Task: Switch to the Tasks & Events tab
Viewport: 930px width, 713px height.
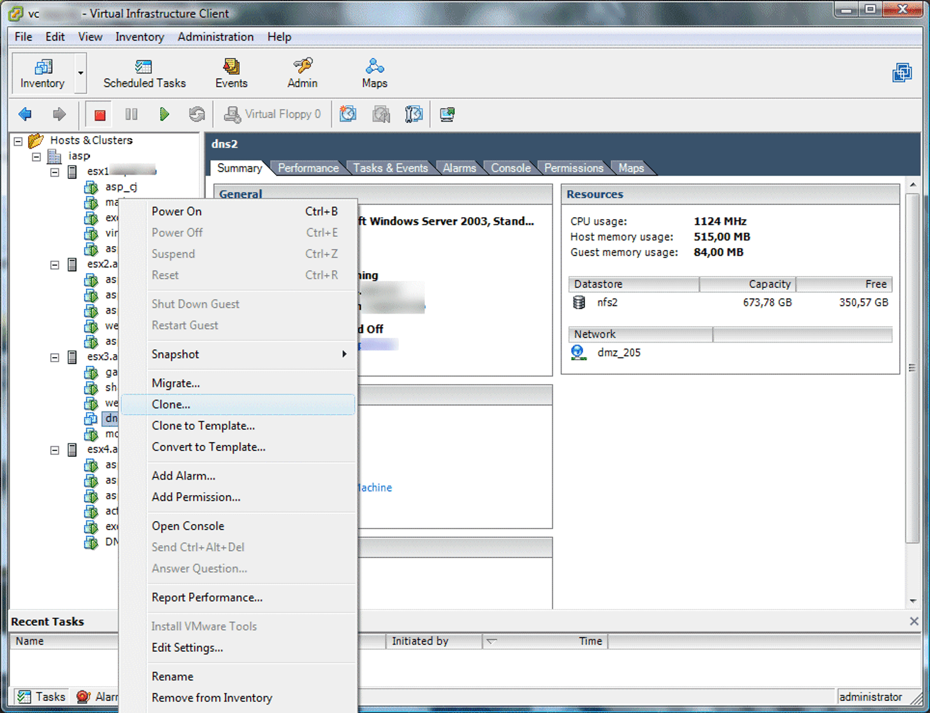Action: 390,168
